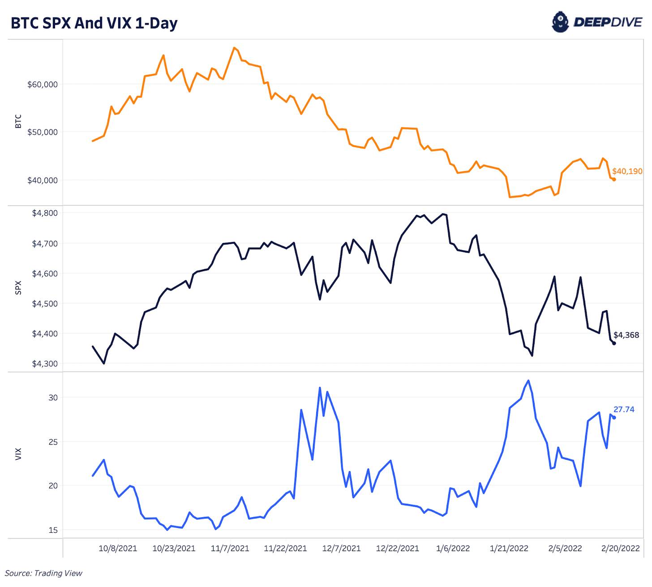Click the blue VIX line endpoint dot
The width and height of the screenshot is (652, 587).
pyautogui.click(x=614, y=418)
